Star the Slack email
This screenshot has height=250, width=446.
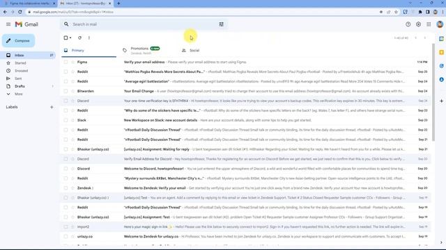(72, 120)
